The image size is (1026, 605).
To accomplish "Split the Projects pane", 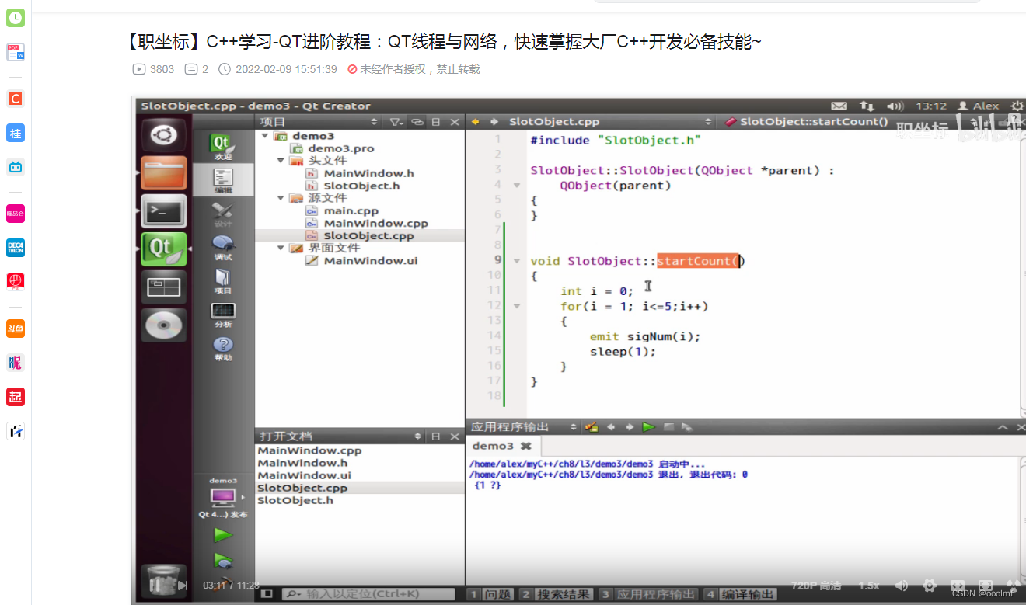I will point(436,122).
